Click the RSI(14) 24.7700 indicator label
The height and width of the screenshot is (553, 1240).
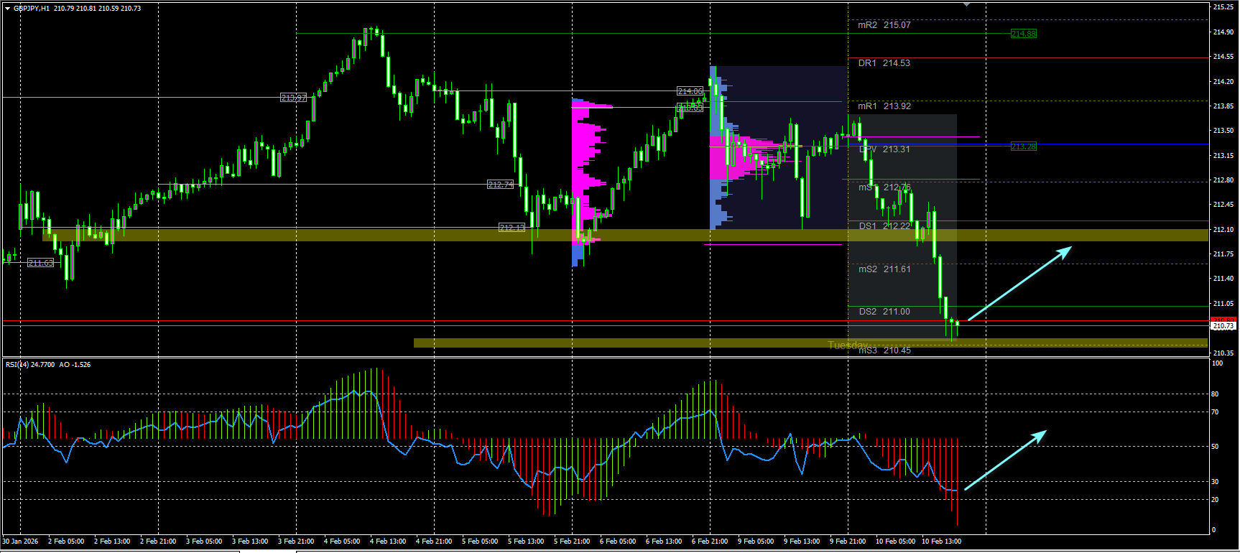[x=30, y=365]
